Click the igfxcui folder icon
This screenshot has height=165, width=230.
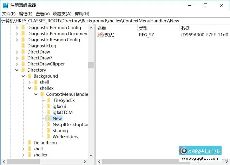(x=48, y=107)
